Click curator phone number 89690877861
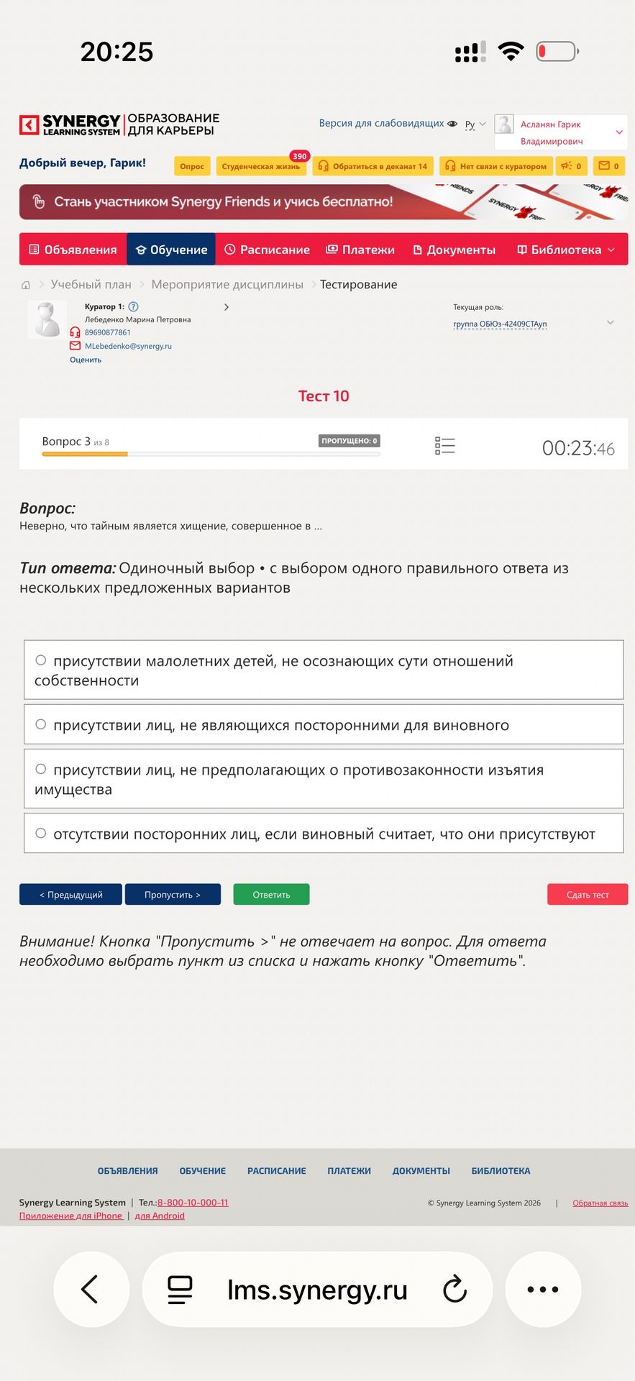 click(108, 332)
